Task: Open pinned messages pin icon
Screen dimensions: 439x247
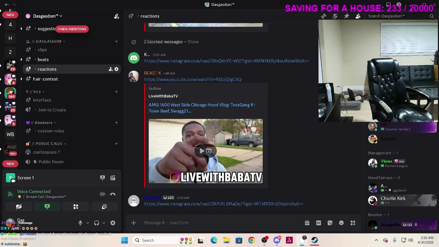Action: coord(346,16)
